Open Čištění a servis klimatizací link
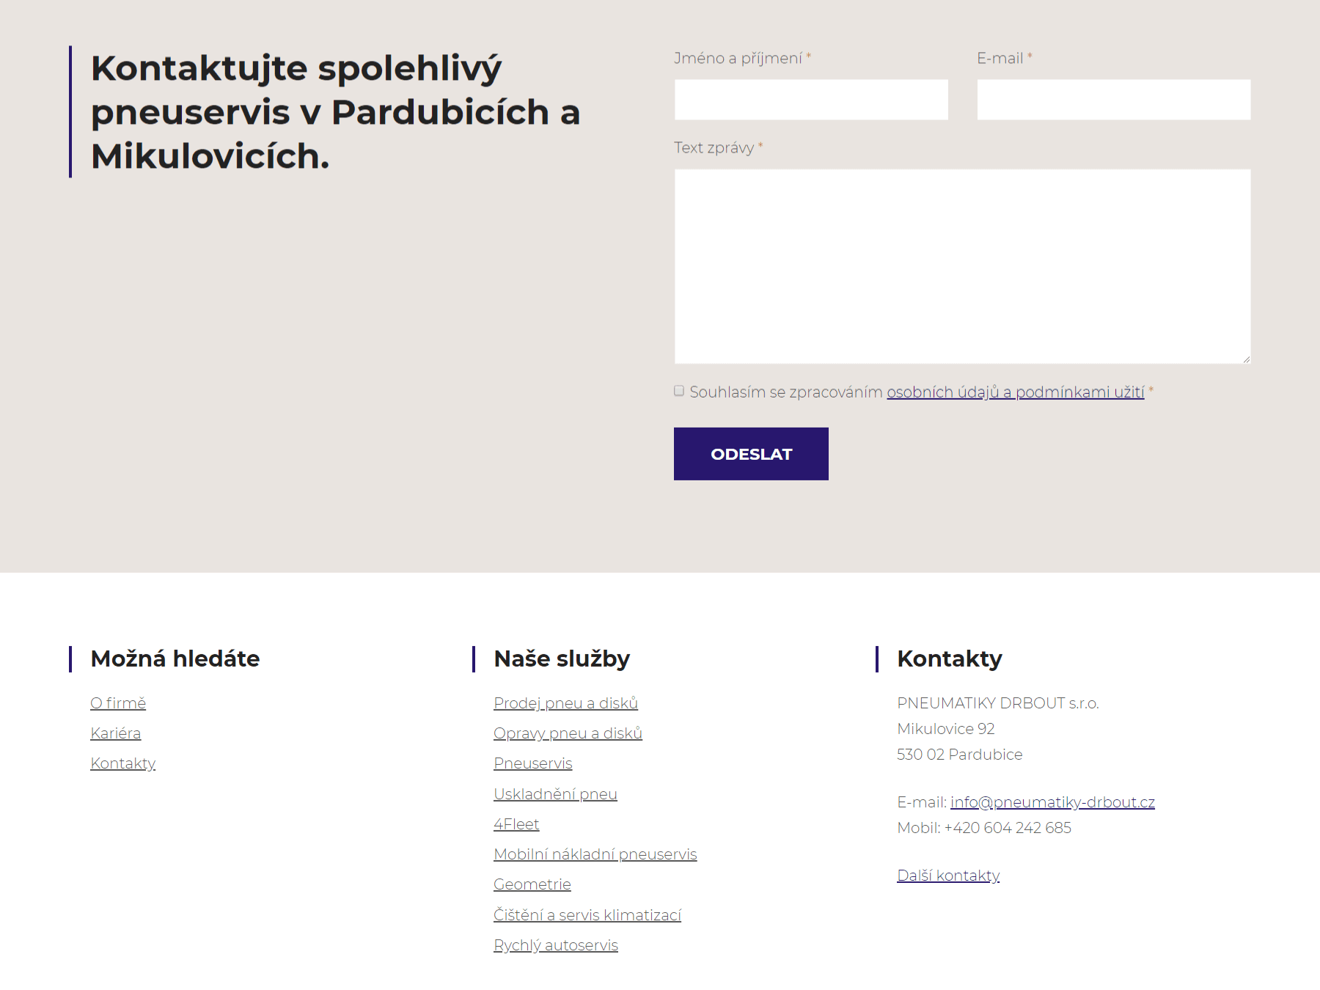Image resolution: width=1320 pixels, height=990 pixels. tap(587, 915)
